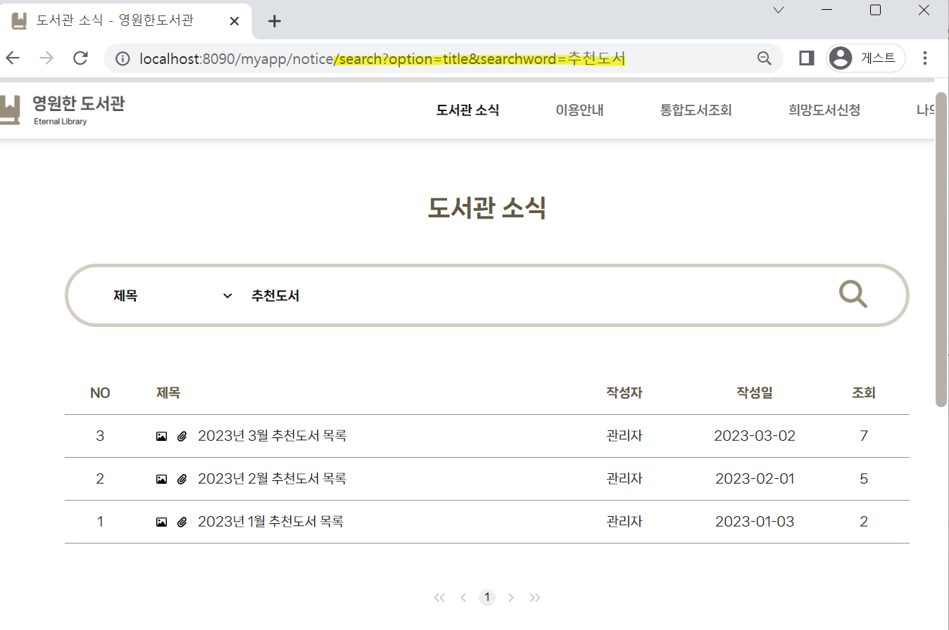
Task: Go to first page with double-left arrow
Action: [439, 598]
